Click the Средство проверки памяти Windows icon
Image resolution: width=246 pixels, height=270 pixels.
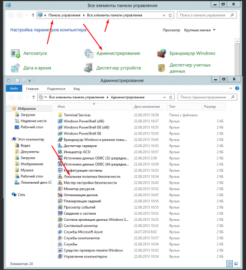tap(60, 250)
